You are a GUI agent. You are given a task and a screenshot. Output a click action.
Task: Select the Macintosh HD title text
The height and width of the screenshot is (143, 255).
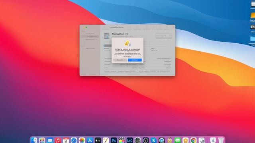point(120,34)
